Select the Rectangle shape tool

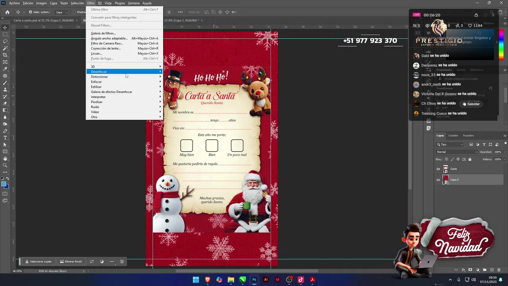[5, 151]
